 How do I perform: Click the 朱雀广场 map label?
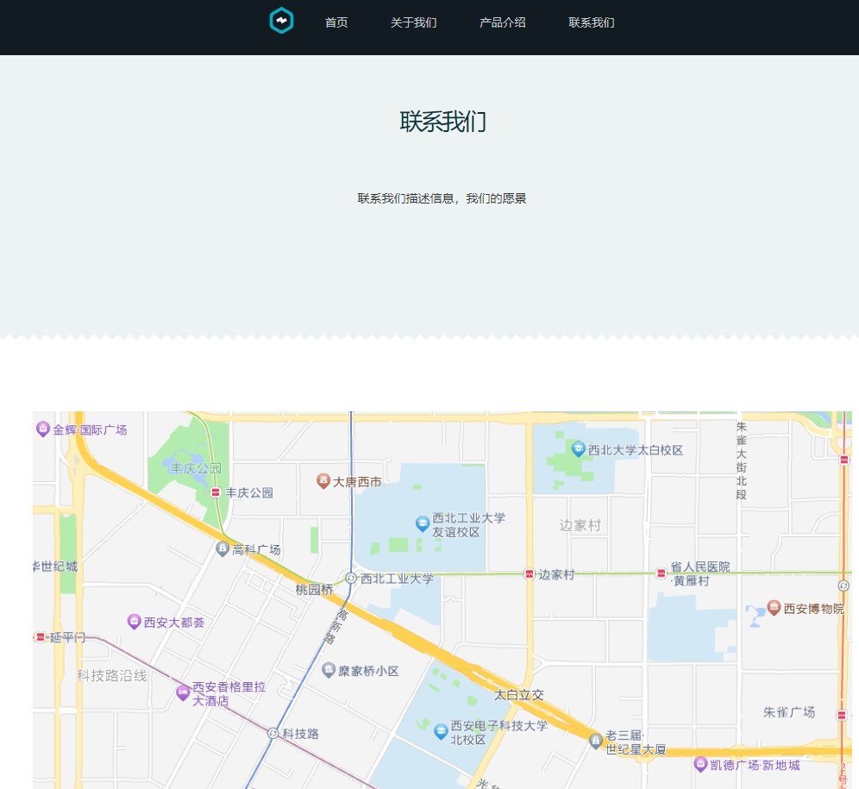click(x=789, y=712)
